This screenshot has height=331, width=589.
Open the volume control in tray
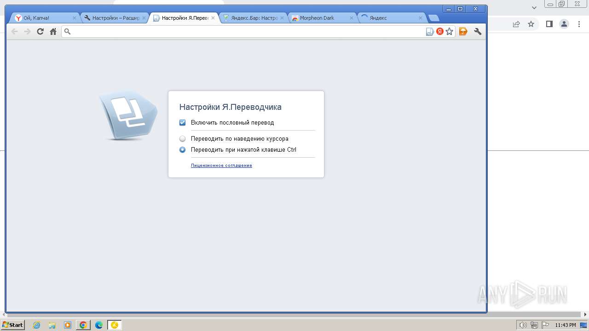point(523,325)
